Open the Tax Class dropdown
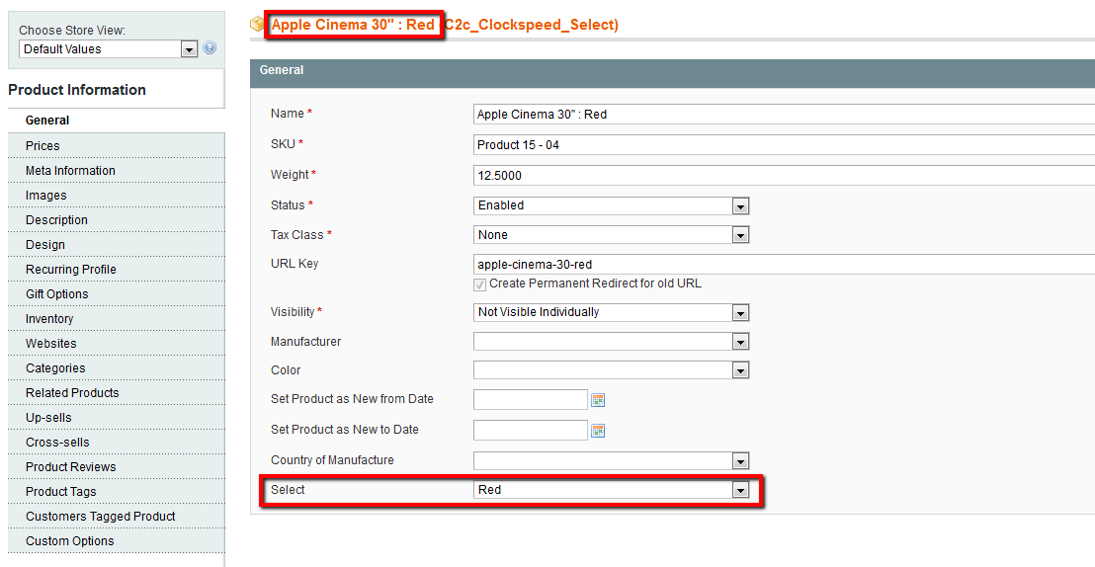Screen dimensions: 1095x567 pos(611,235)
